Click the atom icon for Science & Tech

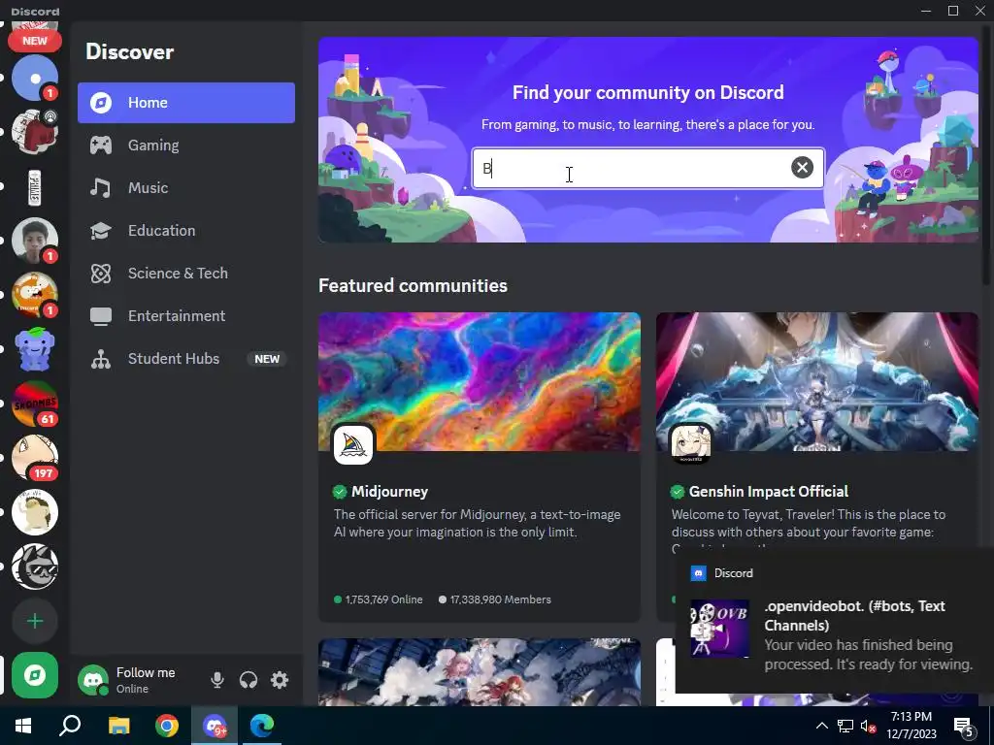101,273
